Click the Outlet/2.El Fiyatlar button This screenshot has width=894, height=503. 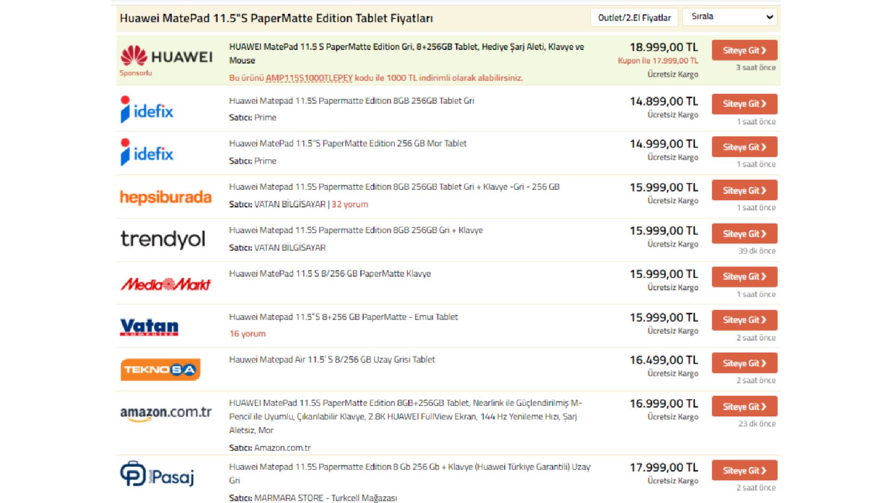pyautogui.click(x=634, y=18)
